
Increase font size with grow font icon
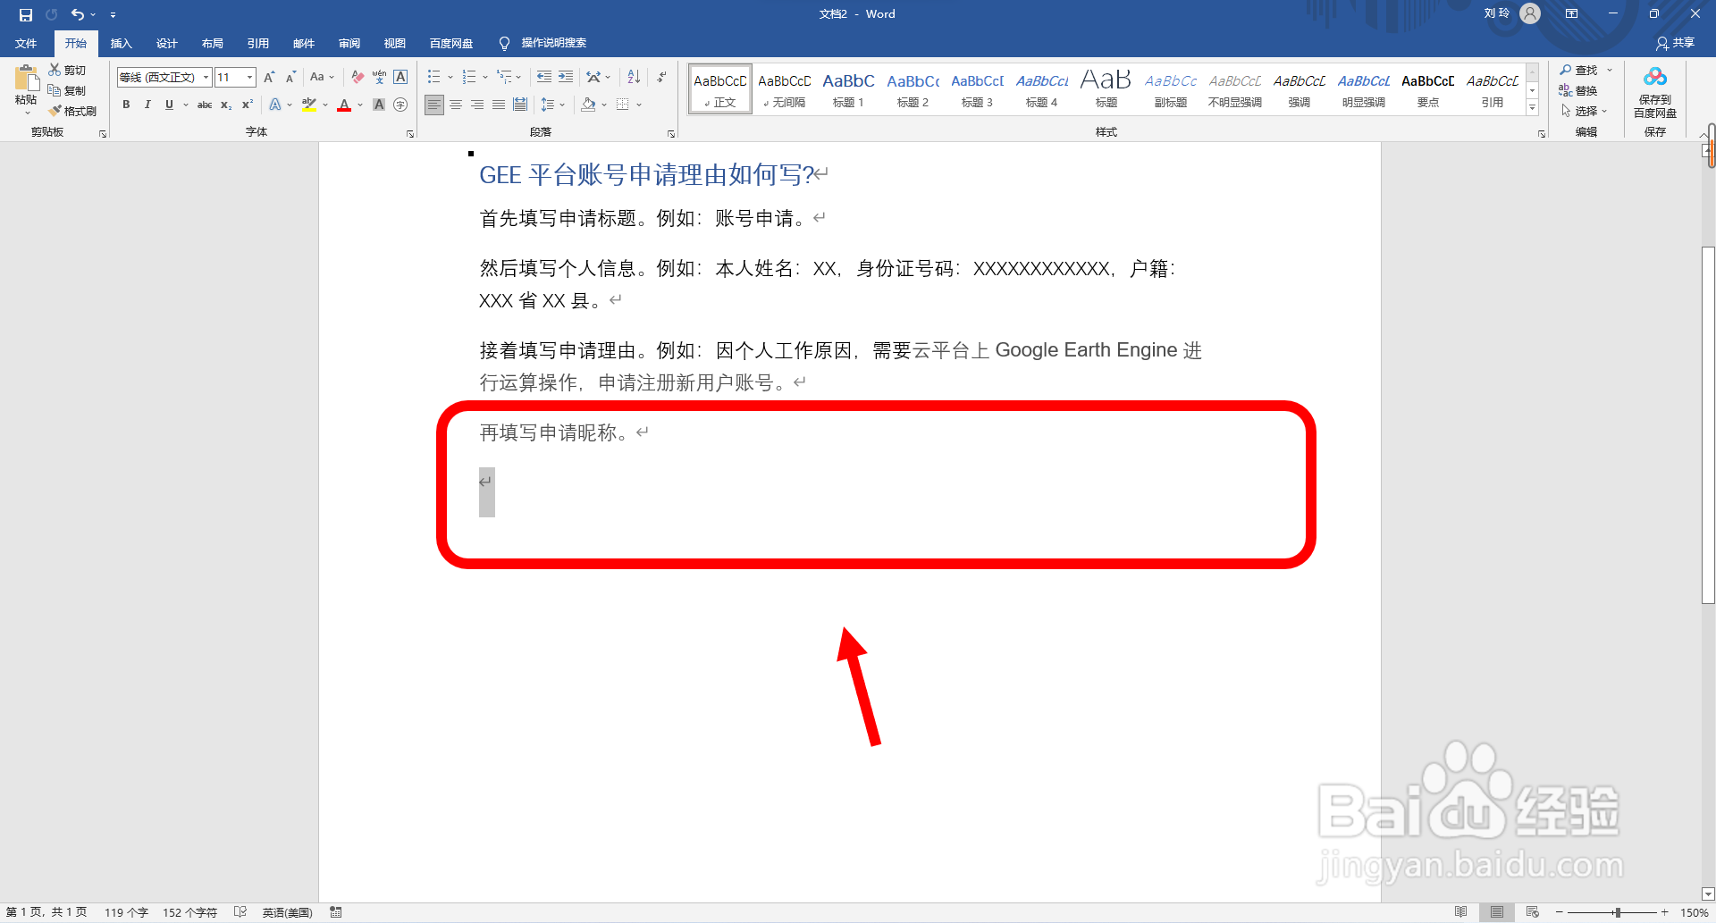pyautogui.click(x=269, y=77)
